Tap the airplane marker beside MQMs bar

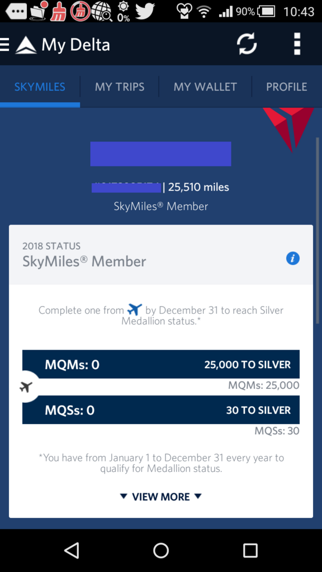tap(26, 387)
